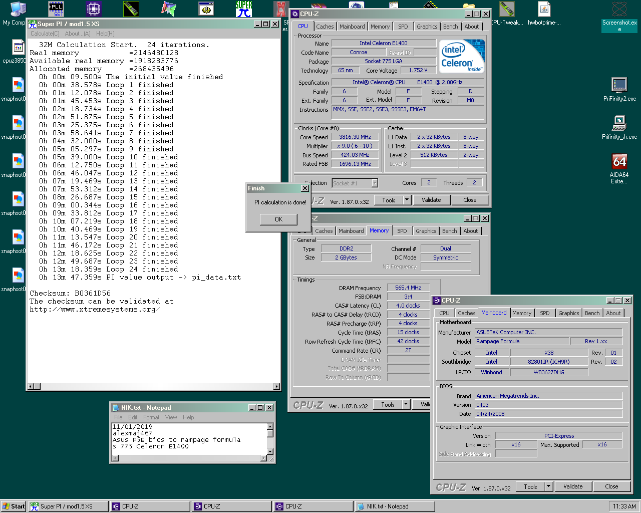641x513 pixels.
Task: Click the Checksum: B0361D56 line in Super PI
Action: tap(70, 293)
